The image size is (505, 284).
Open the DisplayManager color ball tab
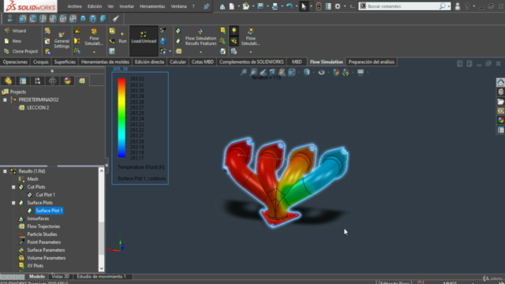coord(67,80)
